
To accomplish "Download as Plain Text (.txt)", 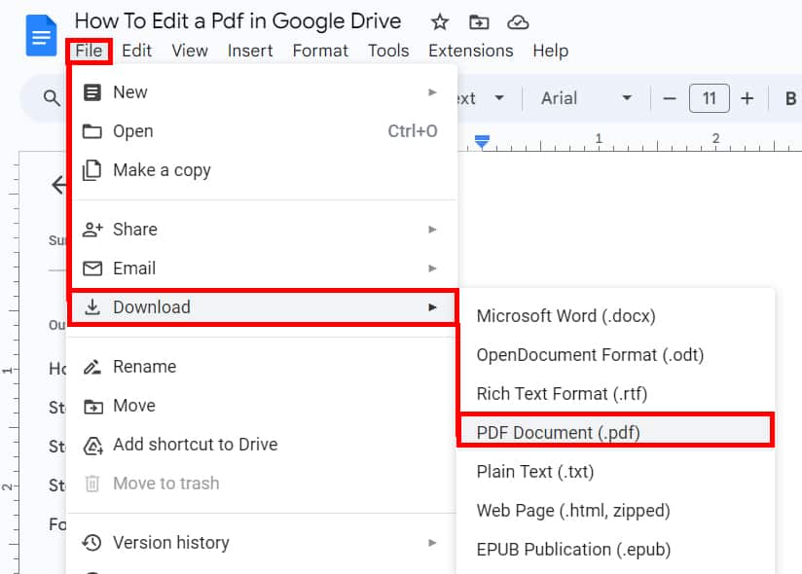I will tap(617, 471).
